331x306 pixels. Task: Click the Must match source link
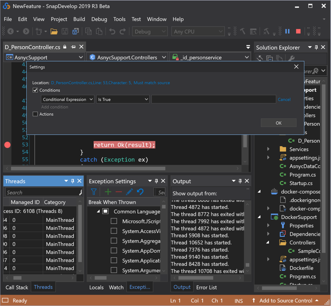151,83
